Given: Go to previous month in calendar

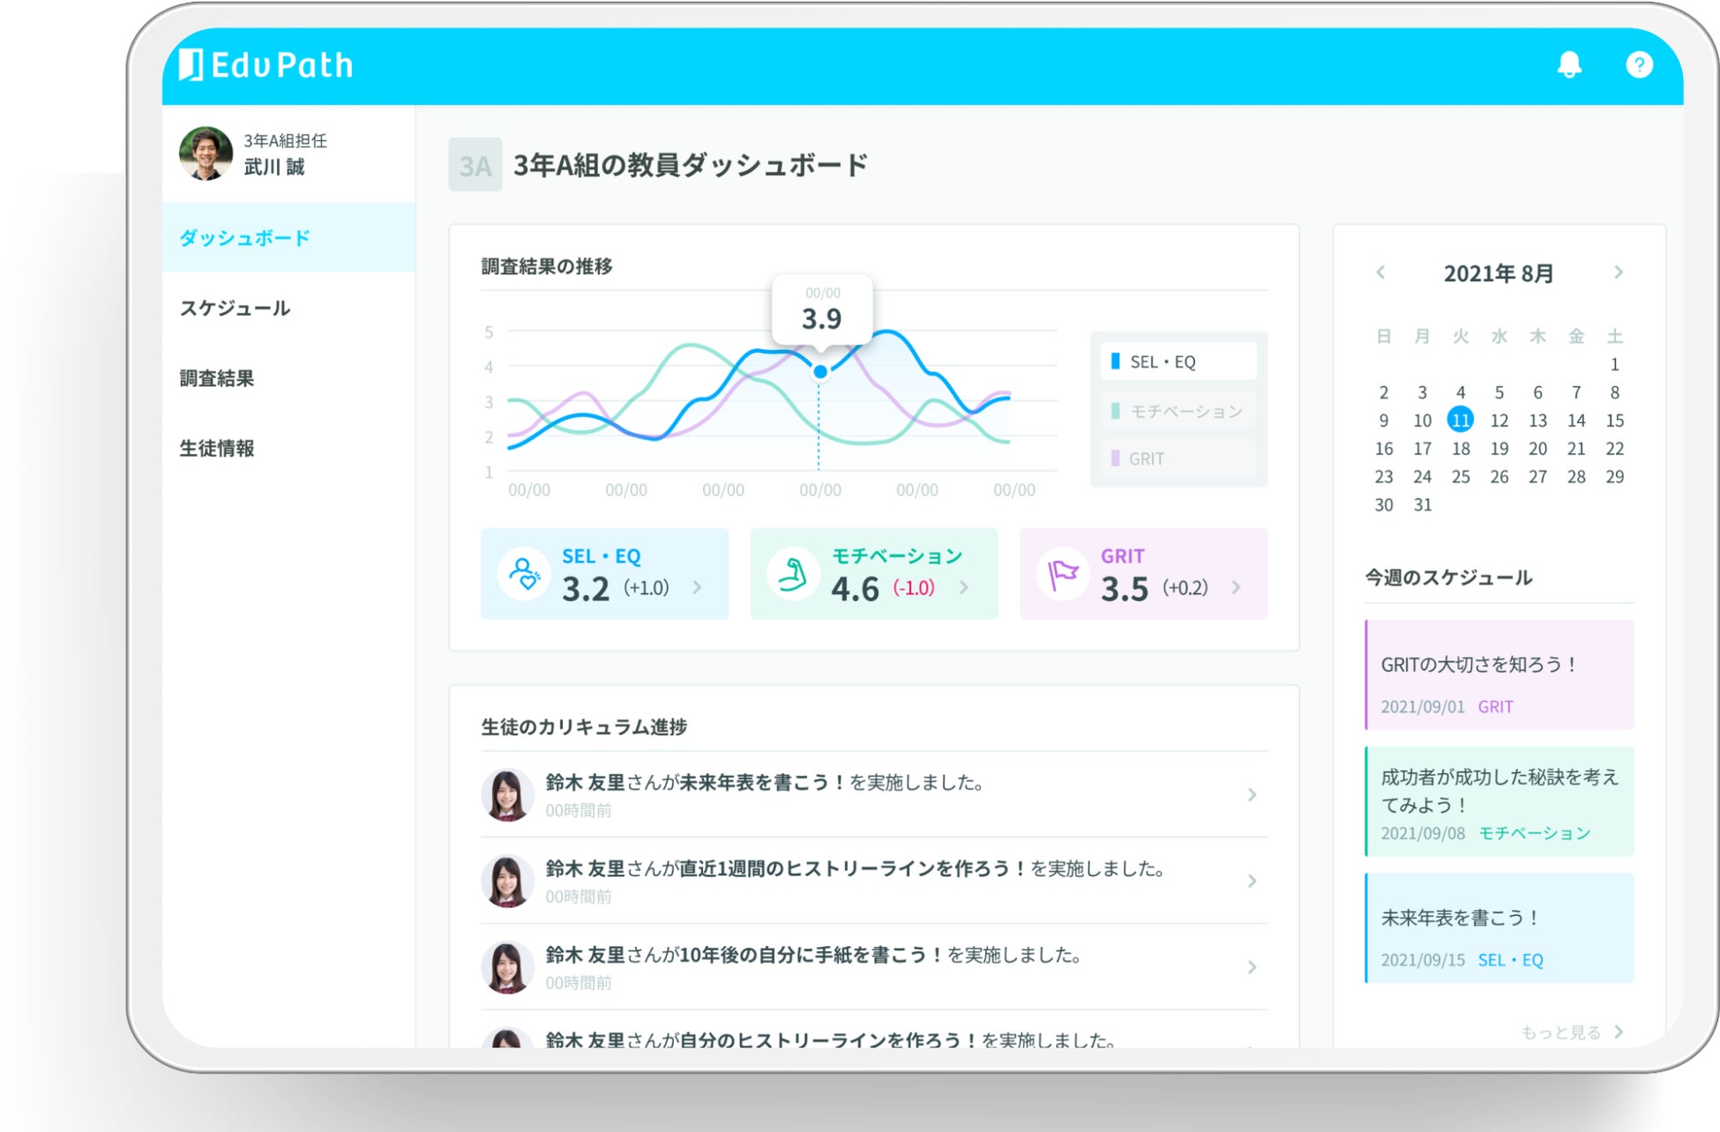Looking at the screenshot, I should (x=1381, y=272).
